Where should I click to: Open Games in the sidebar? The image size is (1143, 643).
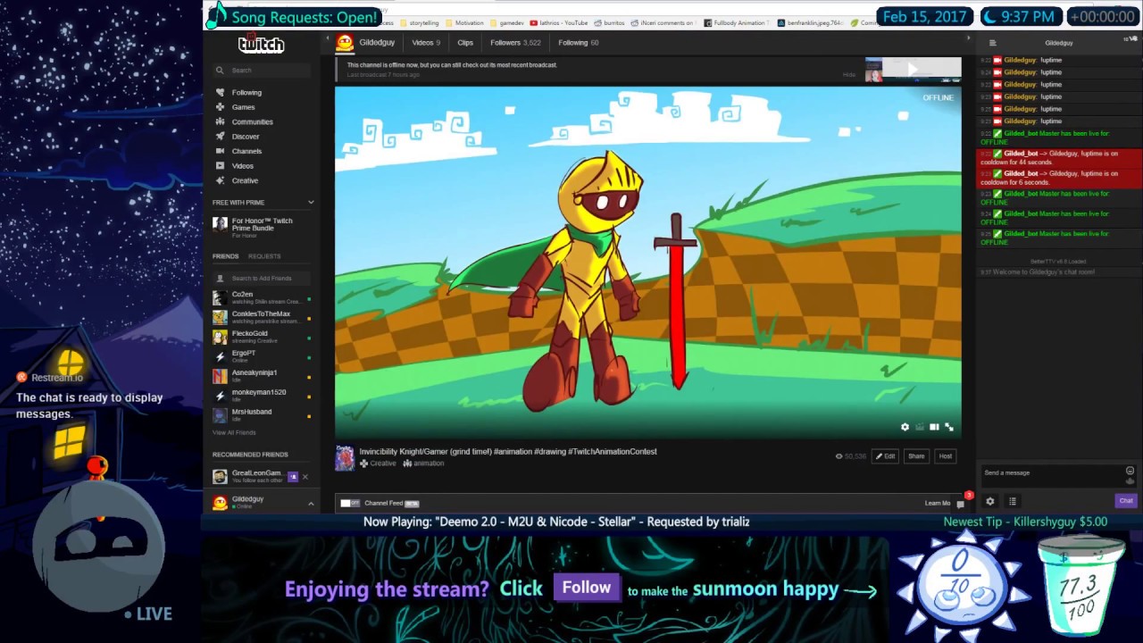(243, 107)
